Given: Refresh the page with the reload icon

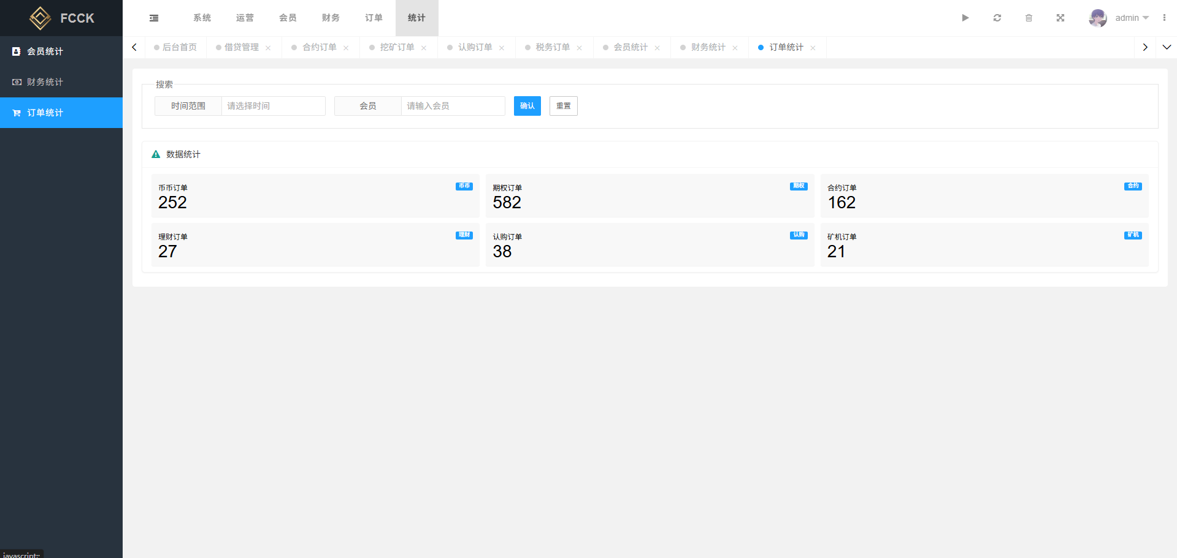Looking at the screenshot, I should (x=997, y=18).
